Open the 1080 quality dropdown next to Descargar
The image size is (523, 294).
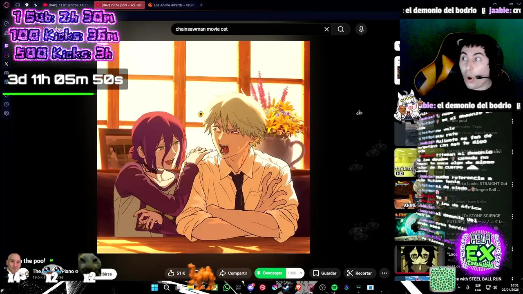pyautogui.click(x=295, y=273)
